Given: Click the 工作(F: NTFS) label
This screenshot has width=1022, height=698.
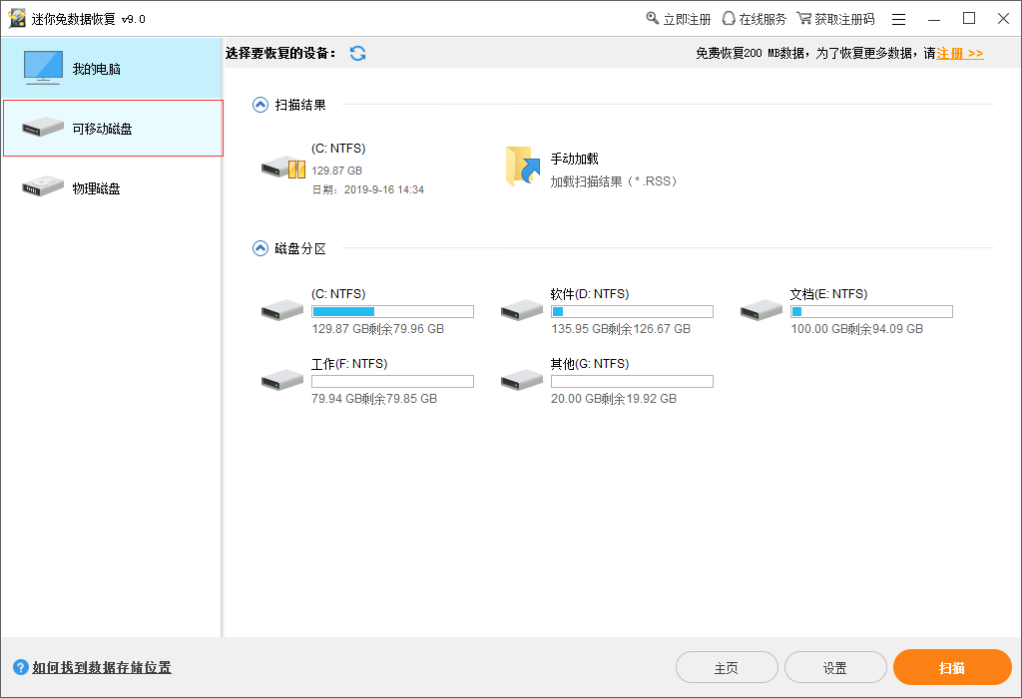Looking at the screenshot, I should point(349,363).
